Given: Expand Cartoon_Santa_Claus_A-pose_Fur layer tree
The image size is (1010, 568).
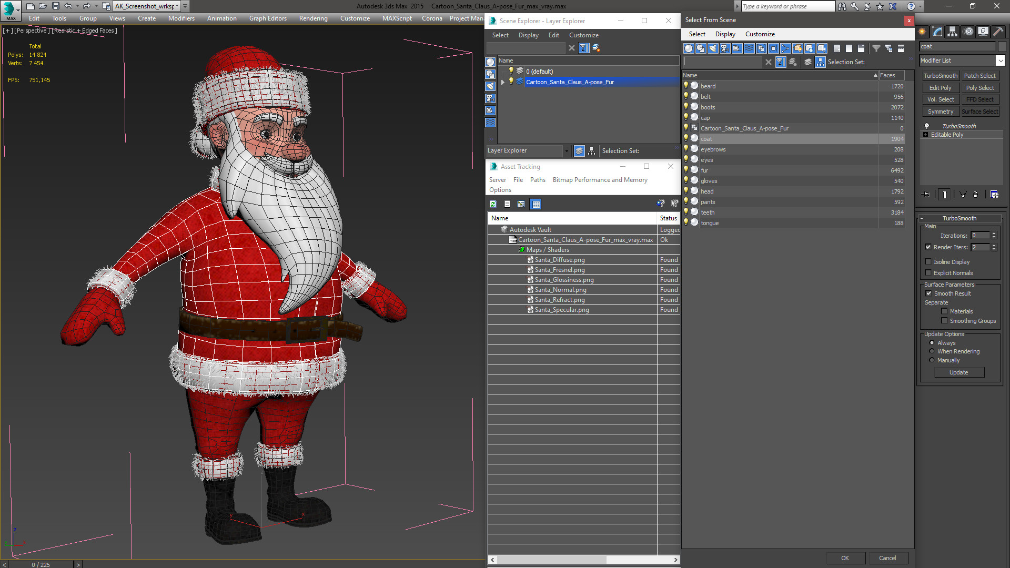Looking at the screenshot, I should click(503, 82).
